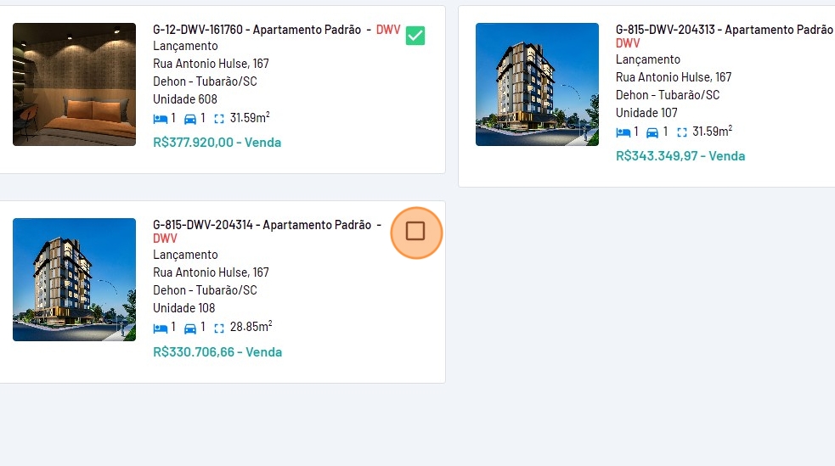835x466 pixels.
Task: Click the bed icon for Unidade 108
Action: tap(161, 327)
